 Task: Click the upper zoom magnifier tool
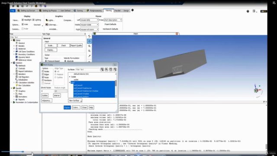pyautogui.click(x=89, y=46)
